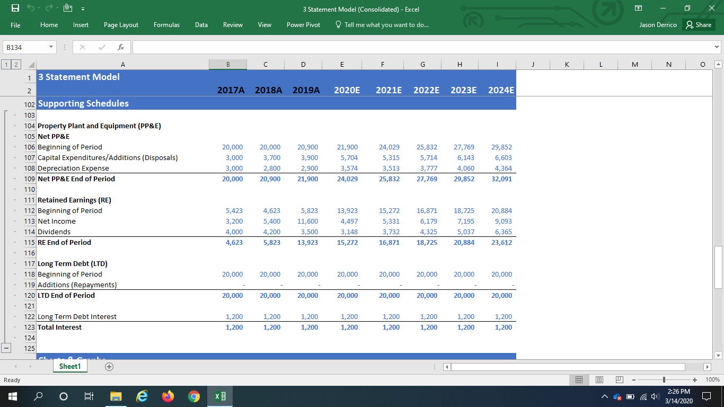The image size is (724, 407).
Task: Open Customize Quick Access Toolbar dropdown
Action: point(83,9)
